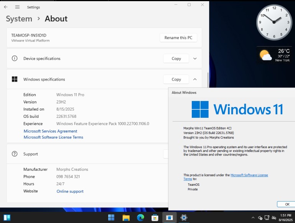Go back using the Settings back arrow
The image size is (295, 223).
point(6,7)
